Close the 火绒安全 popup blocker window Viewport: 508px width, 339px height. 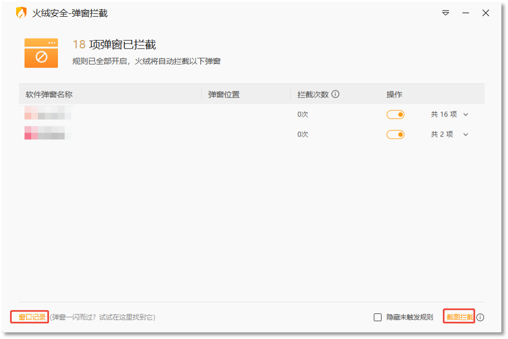(485, 13)
